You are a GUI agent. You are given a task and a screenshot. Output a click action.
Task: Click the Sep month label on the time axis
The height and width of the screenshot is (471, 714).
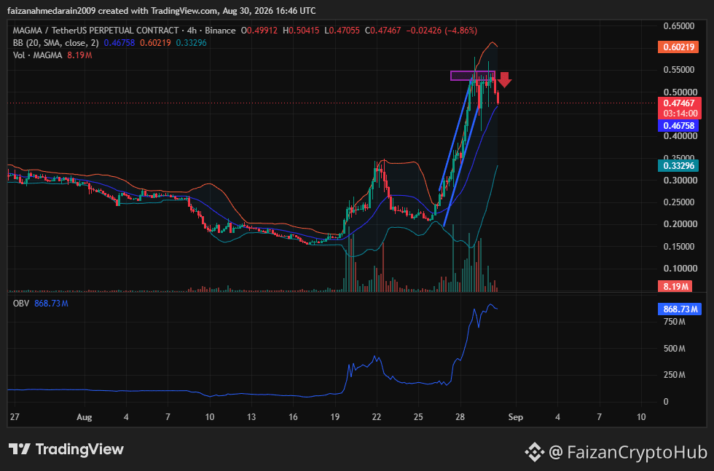click(x=516, y=417)
